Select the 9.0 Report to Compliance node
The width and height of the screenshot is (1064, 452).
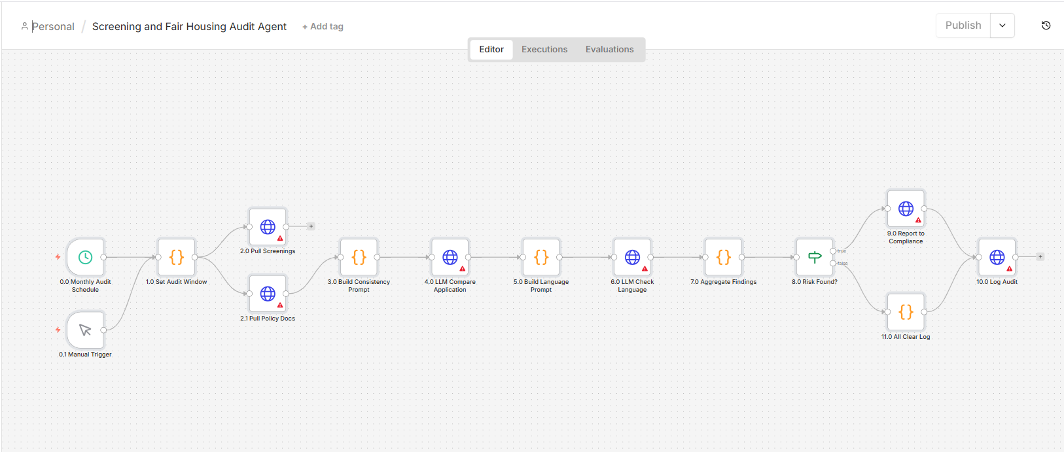coord(906,209)
